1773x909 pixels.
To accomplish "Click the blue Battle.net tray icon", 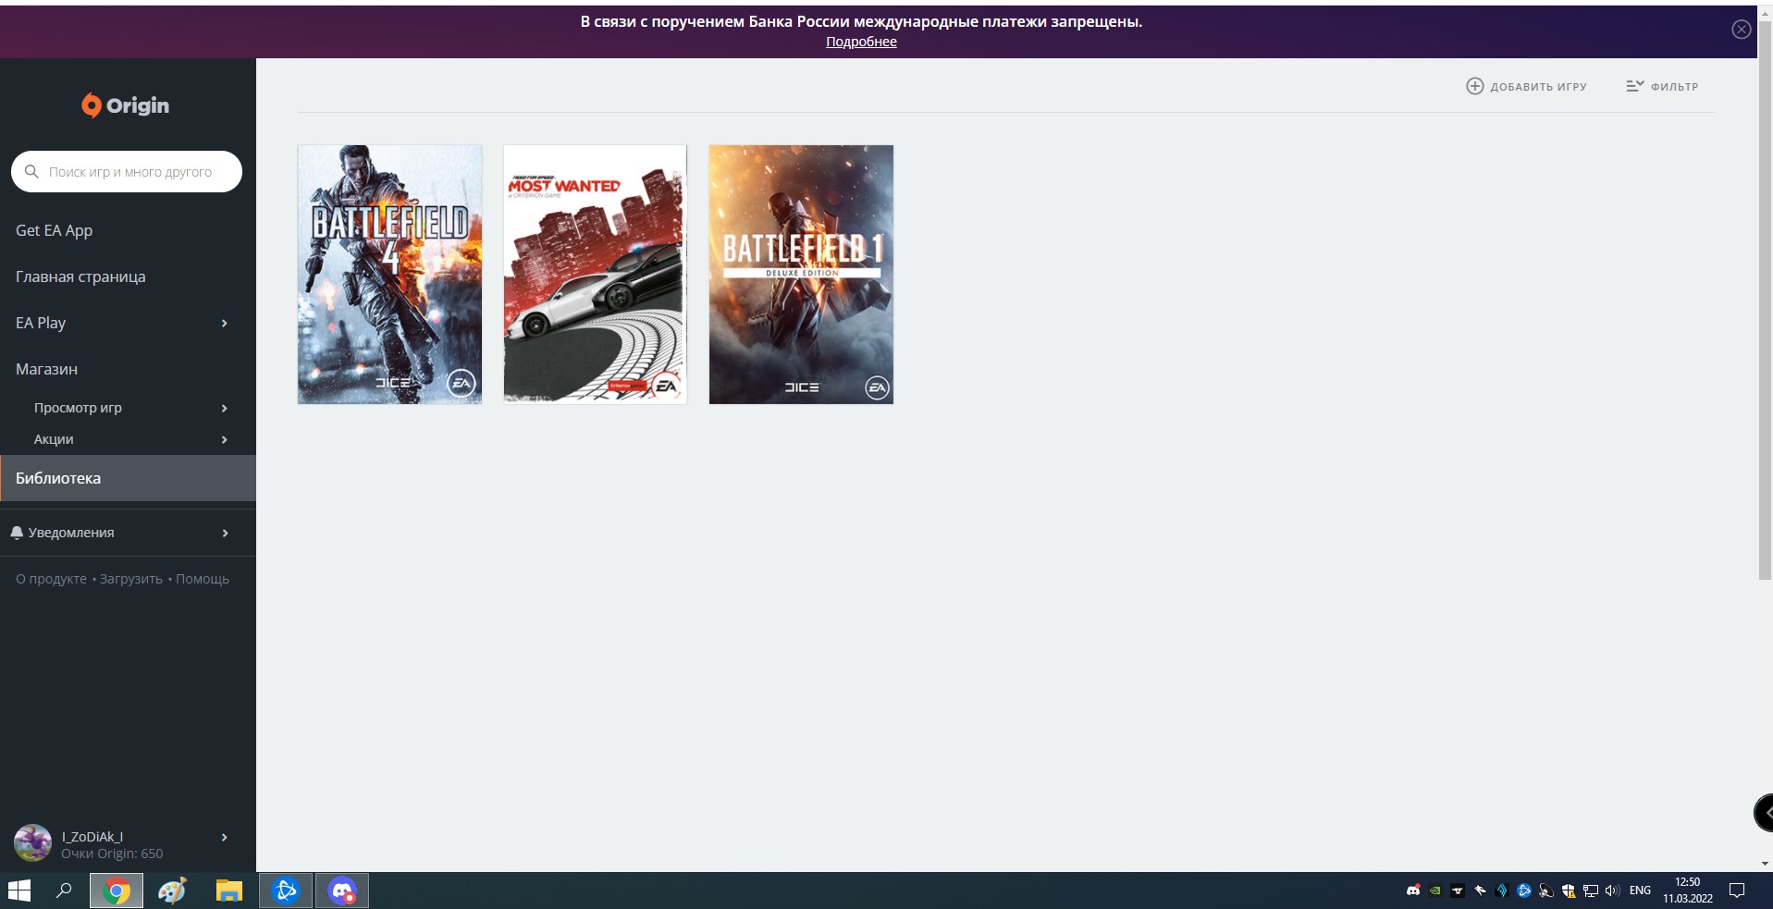I will (1524, 891).
